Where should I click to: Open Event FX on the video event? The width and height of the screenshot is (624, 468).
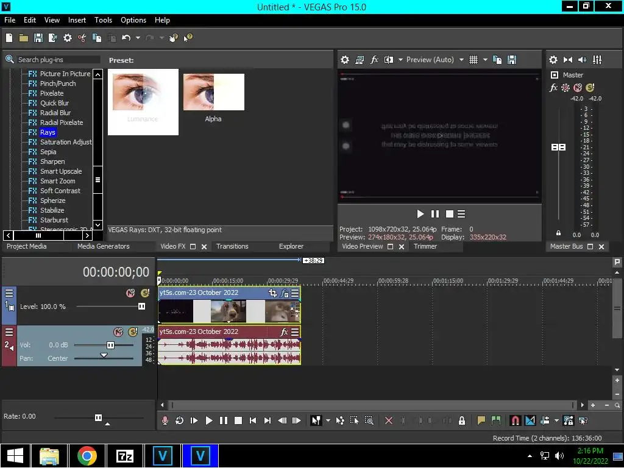pos(284,293)
